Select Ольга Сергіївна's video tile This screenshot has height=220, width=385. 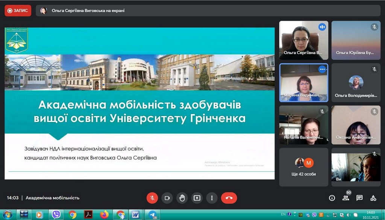tap(303, 40)
